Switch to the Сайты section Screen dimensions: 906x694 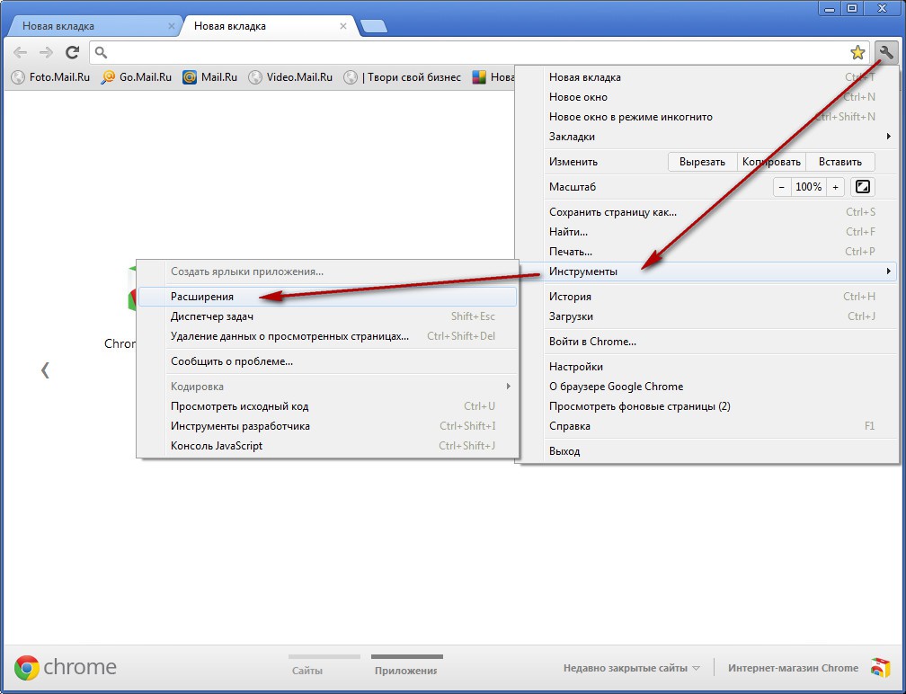coord(307,670)
